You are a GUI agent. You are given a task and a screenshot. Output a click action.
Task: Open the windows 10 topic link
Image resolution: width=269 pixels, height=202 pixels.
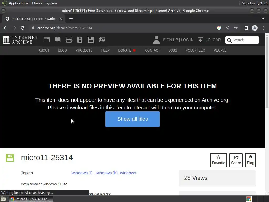click(107, 173)
